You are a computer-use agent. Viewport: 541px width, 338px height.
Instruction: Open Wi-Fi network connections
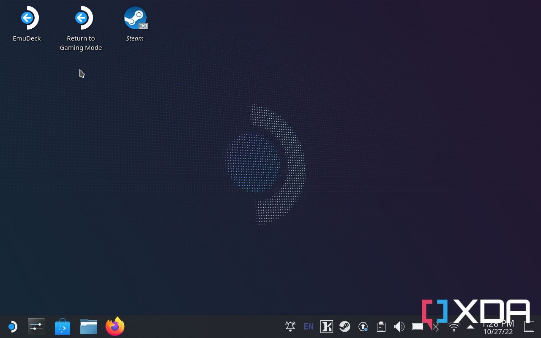point(454,327)
